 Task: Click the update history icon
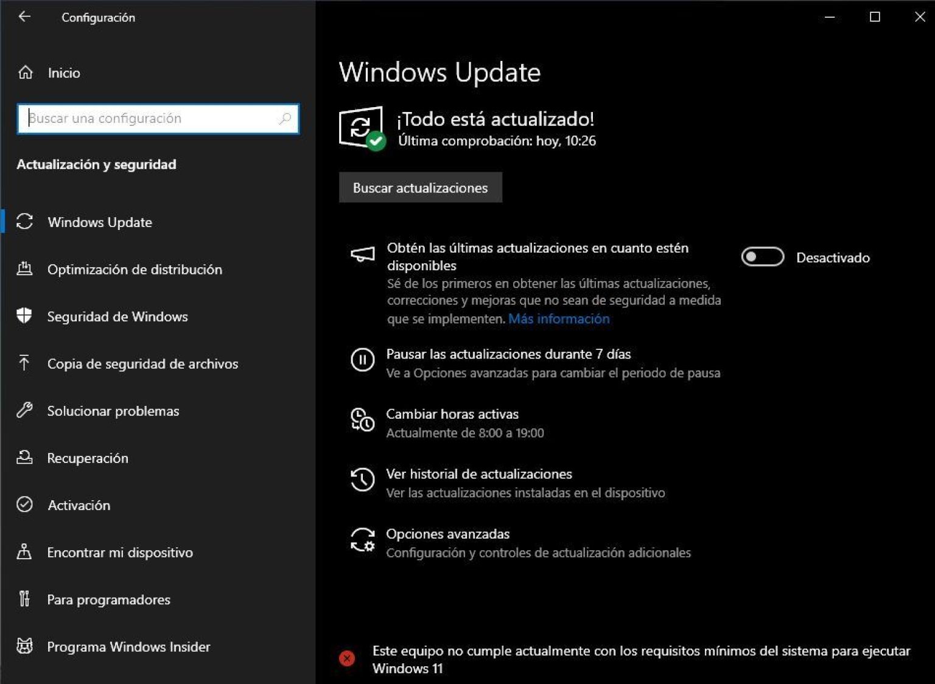point(362,480)
